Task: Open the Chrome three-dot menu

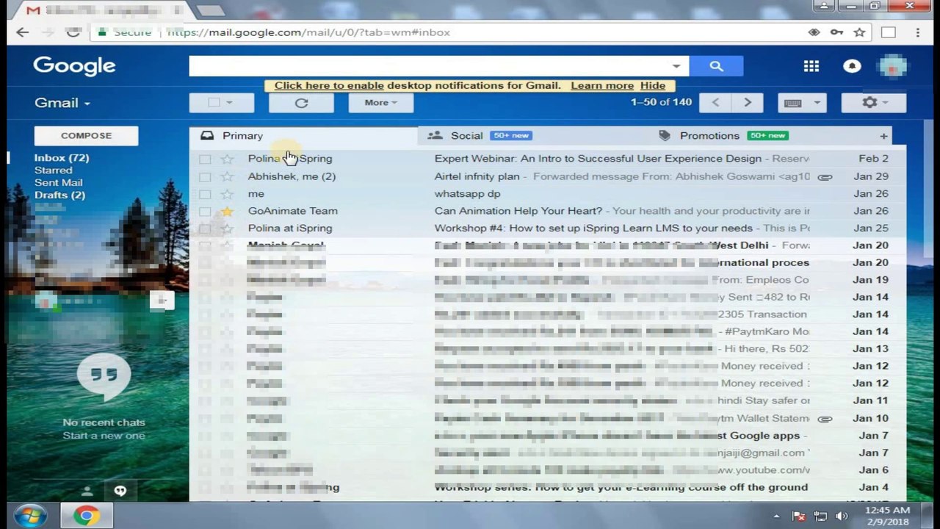Action: [x=917, y=32]
